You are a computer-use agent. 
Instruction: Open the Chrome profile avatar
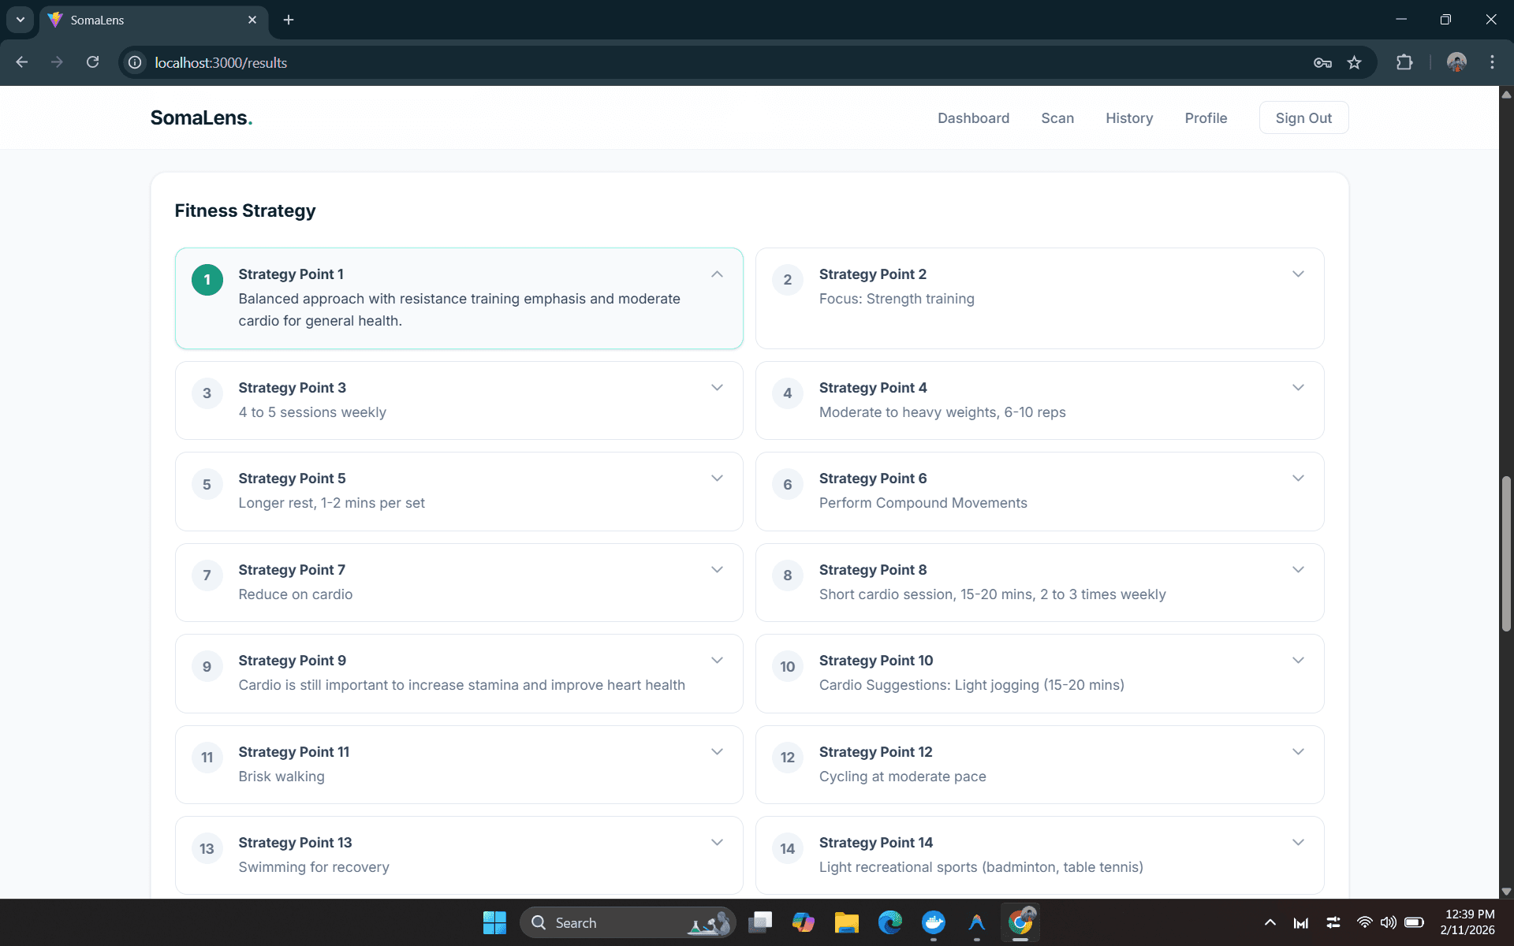coord(1456,62)
